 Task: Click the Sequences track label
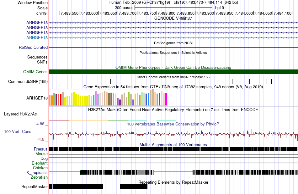coord(37,57)
